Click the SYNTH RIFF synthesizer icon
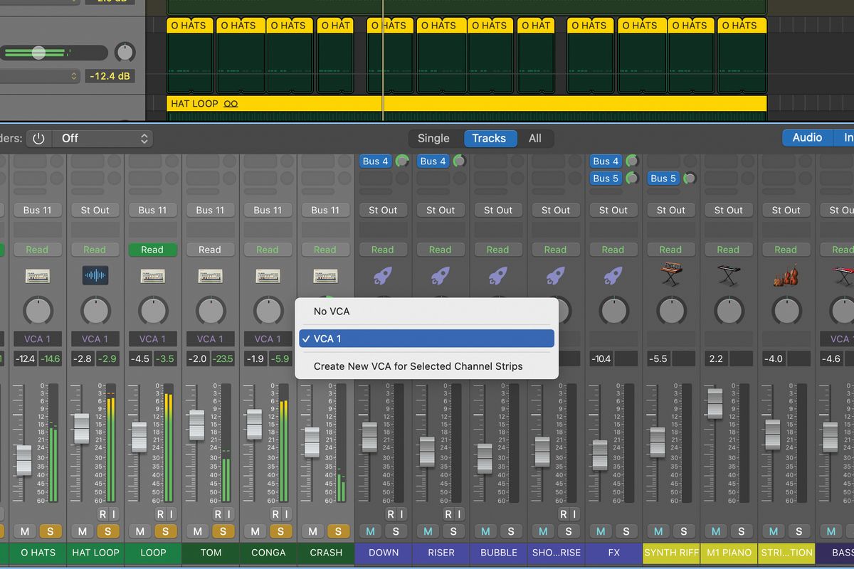The height and width of the screenshot is (569, 854). [671, 275]
